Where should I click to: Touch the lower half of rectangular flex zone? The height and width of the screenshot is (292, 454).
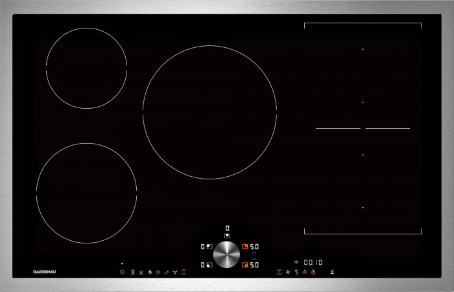(363, 181)
